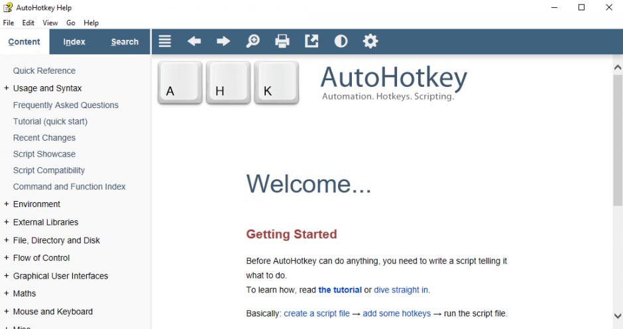Minimize the AutoHotkey Help window
Viewport: 623px width, 329px height.
pos(554,7)
